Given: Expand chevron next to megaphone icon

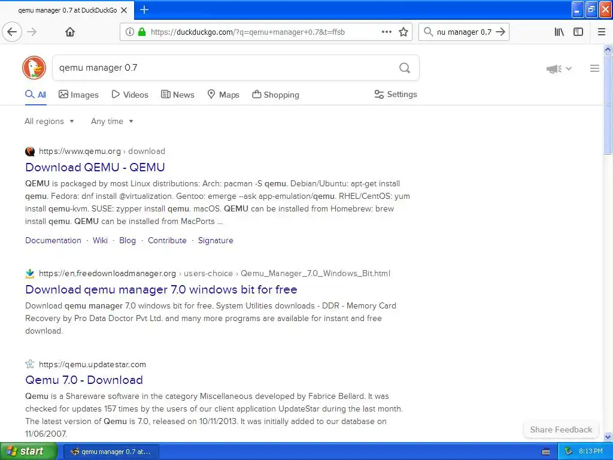Looking at the screenshot, I should point(569,69).
